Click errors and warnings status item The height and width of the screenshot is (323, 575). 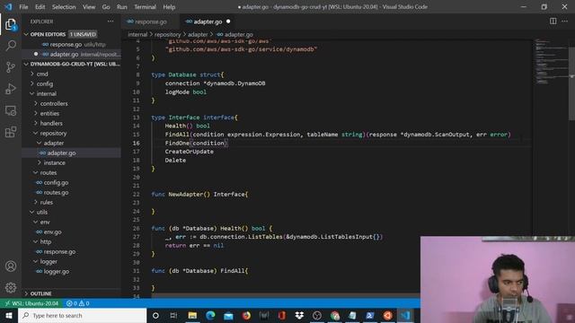tap(78, 303)
